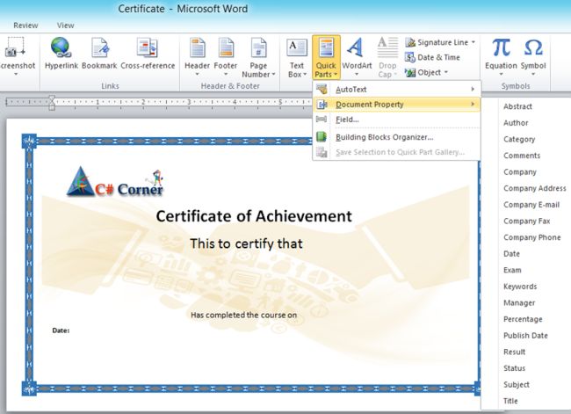This screenshot has width=571, height=414.
Task: Open the Header dropdown arrow
Action: [197, 75]
